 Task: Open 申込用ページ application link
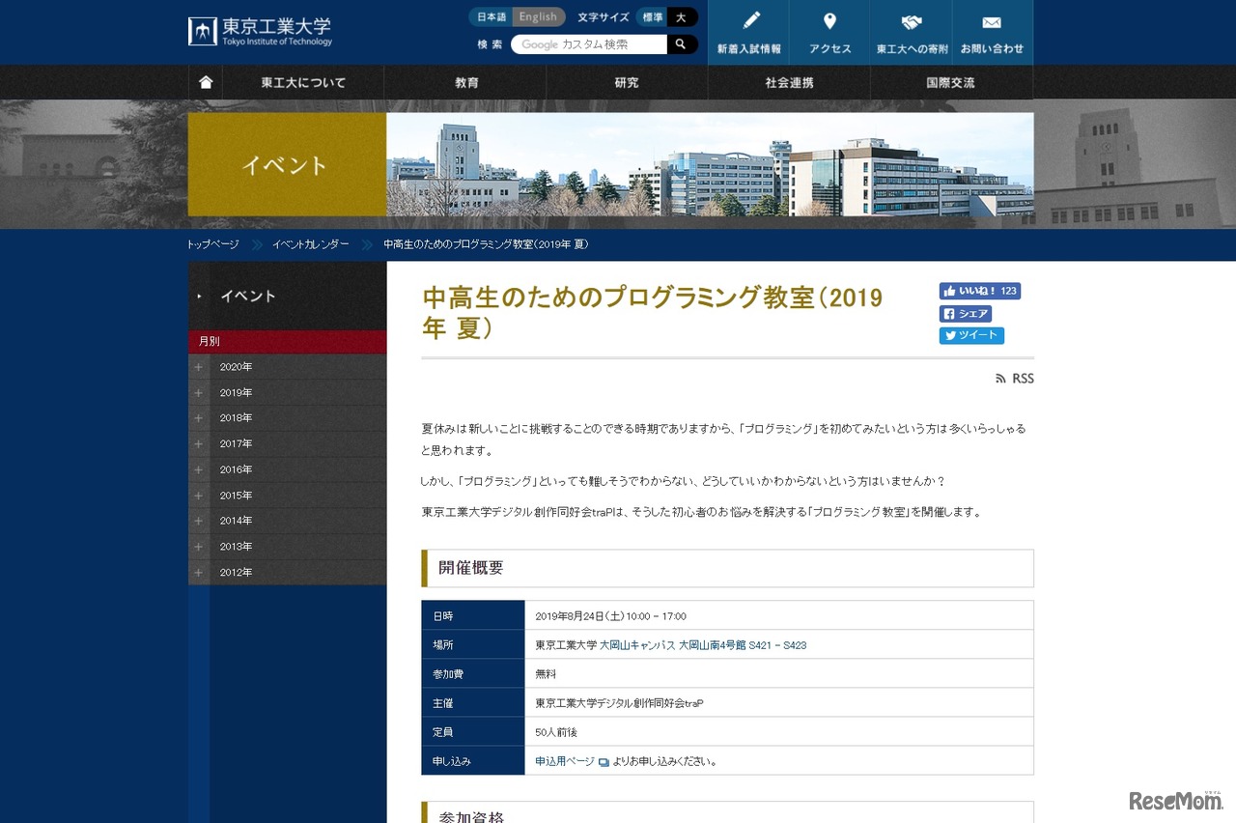tap(565, 761)
